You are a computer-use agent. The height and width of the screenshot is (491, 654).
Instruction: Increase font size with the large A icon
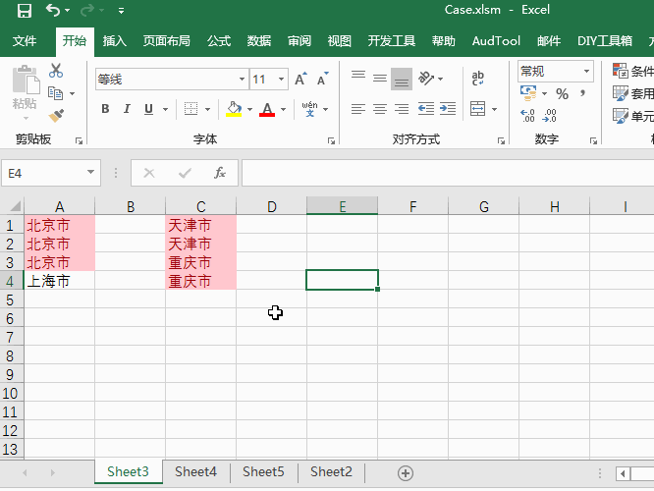tap(300, 79)
